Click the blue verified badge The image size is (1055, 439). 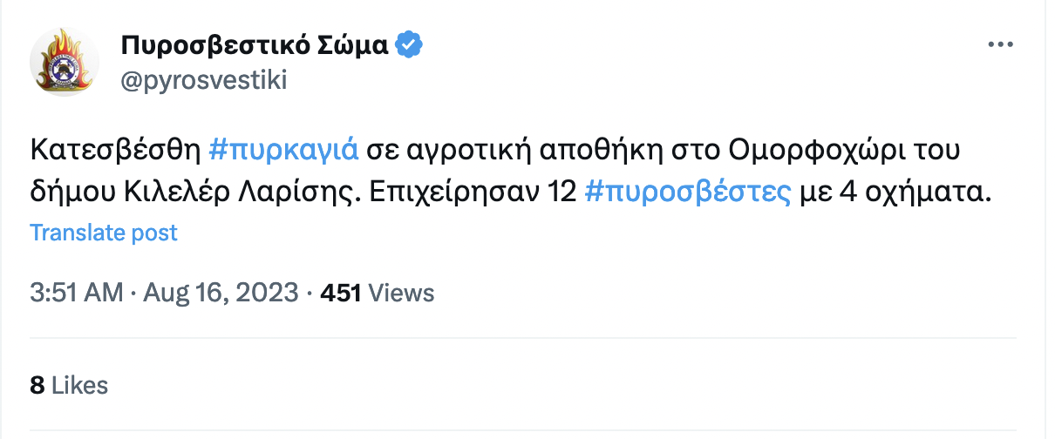point(410,44)
